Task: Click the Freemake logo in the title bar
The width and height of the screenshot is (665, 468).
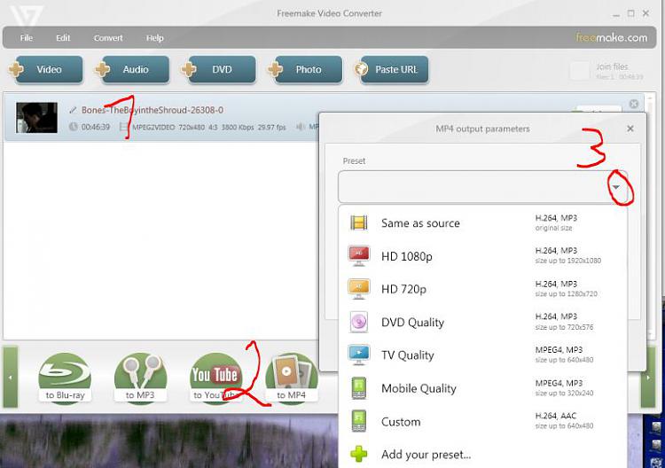Action: [x=27, y=15]
